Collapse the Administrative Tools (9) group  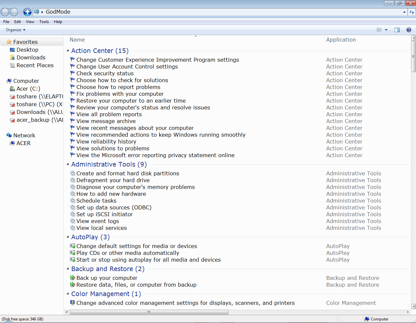68,164
